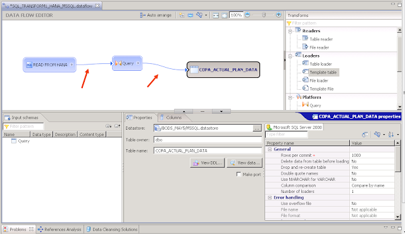Switch to the Properties tab

(139, 118)
